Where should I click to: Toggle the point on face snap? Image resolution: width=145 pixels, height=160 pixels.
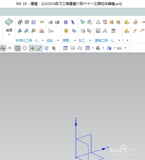tap(47, 48)
